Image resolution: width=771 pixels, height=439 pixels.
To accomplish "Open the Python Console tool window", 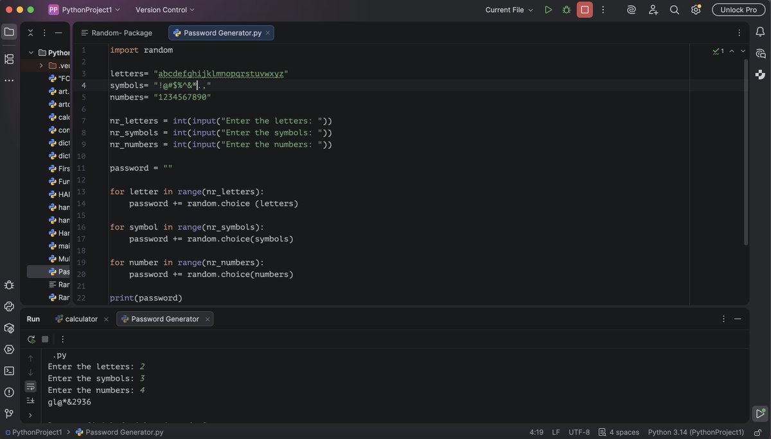I will point(9,307).
